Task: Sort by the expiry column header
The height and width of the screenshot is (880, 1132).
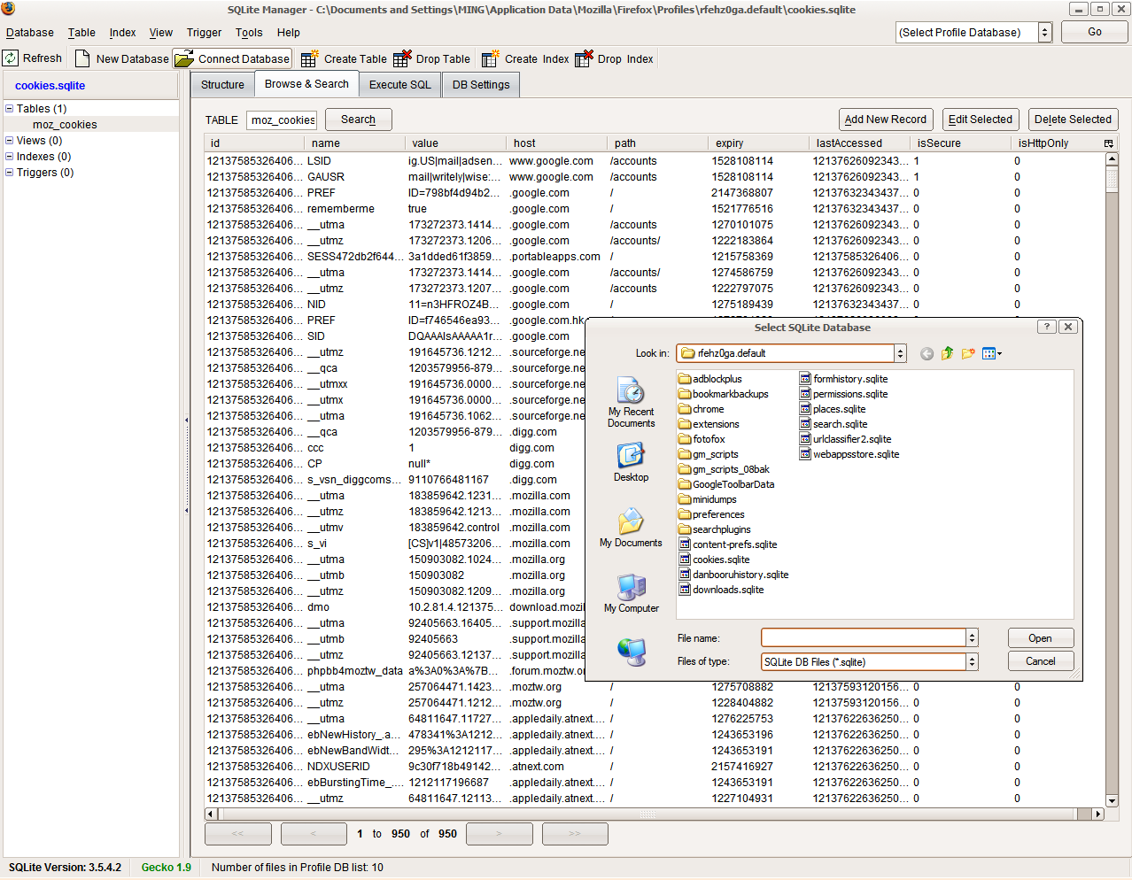Action: click(758, 143)
